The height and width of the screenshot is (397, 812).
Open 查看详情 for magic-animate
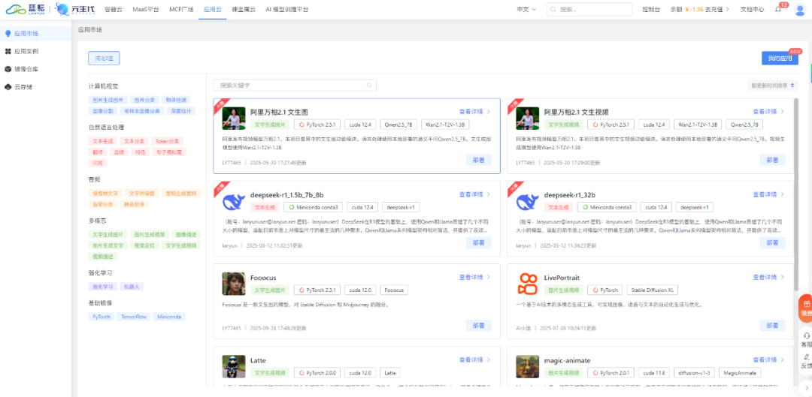point(769,359)
